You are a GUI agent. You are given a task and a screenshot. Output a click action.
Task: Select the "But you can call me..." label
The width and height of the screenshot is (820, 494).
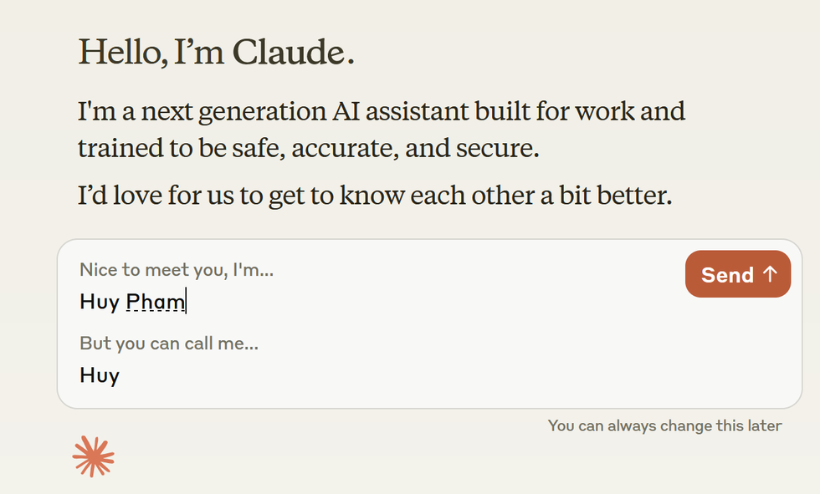point(169,343)
